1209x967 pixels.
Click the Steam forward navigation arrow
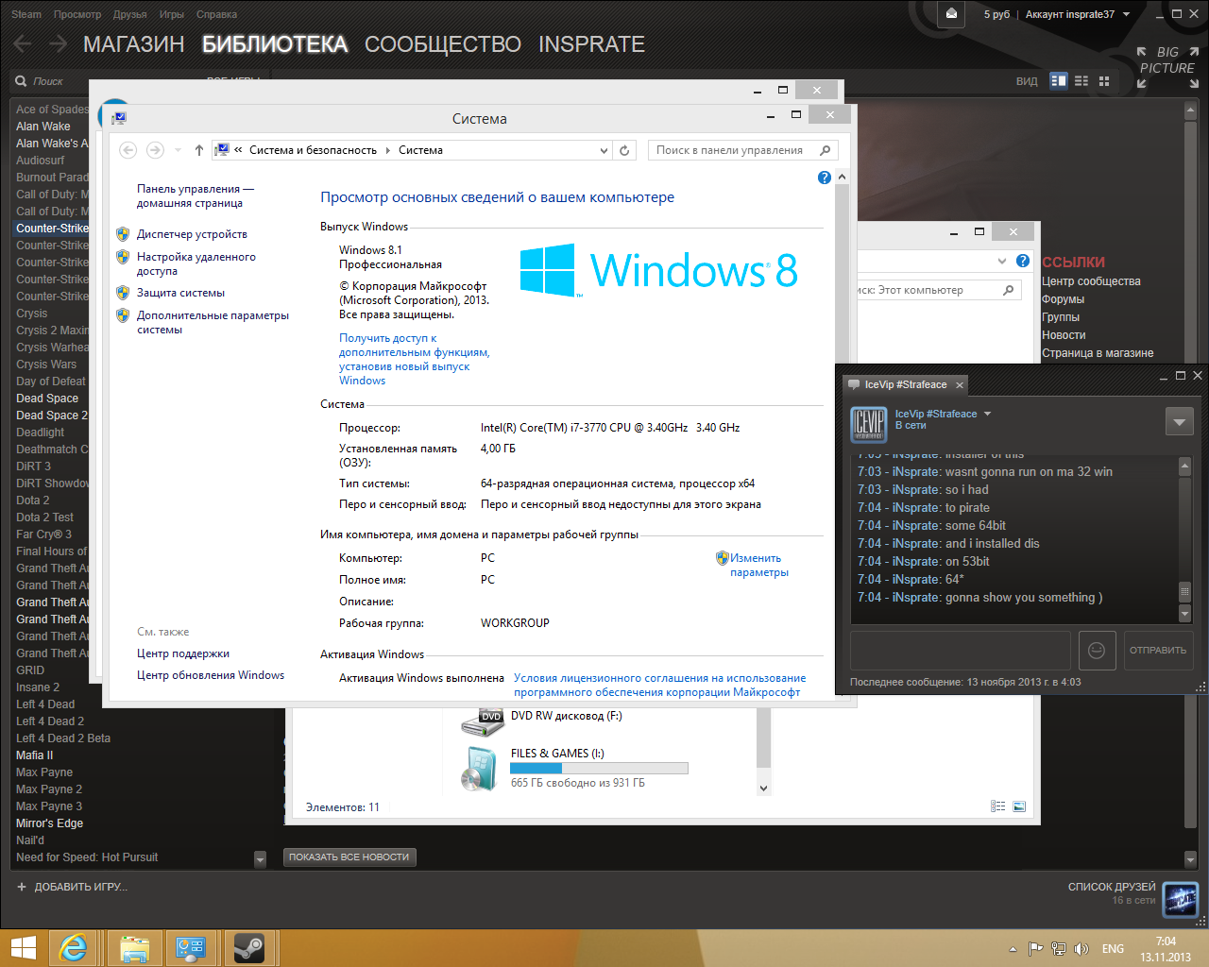click(59, 43)
